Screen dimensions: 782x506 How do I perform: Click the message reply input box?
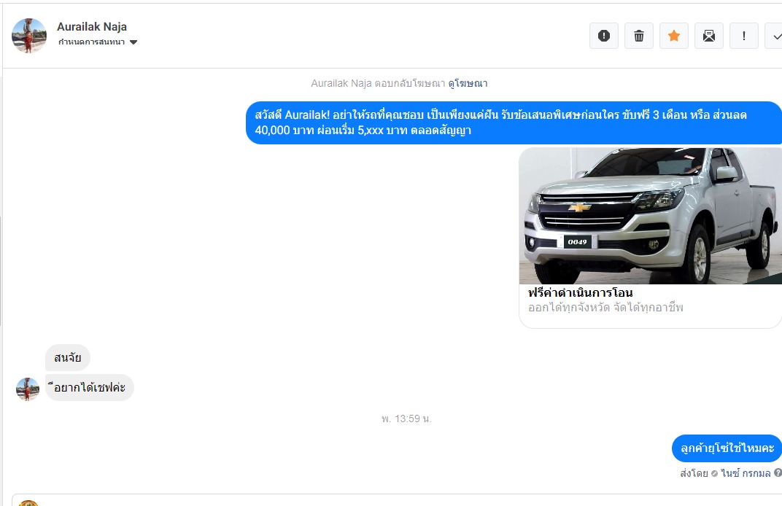pyautogui.click(x=394, y=500)
